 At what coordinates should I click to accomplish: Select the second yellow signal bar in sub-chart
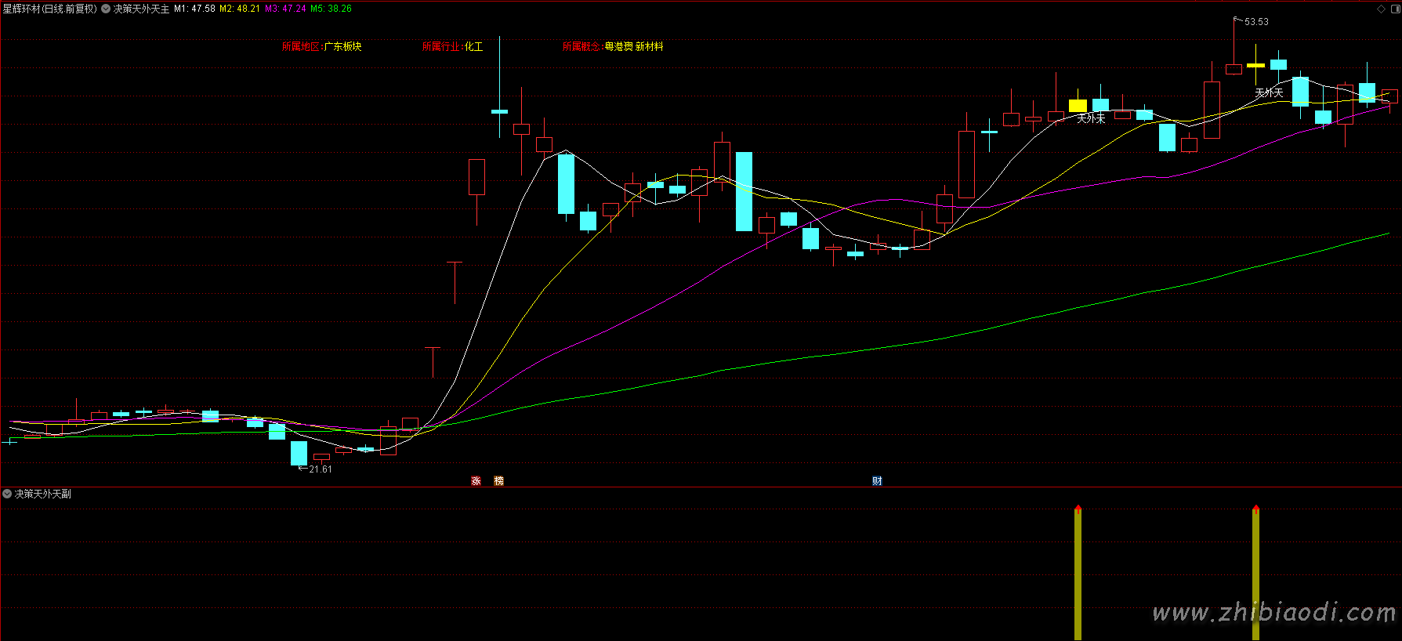coord(1255,574)
